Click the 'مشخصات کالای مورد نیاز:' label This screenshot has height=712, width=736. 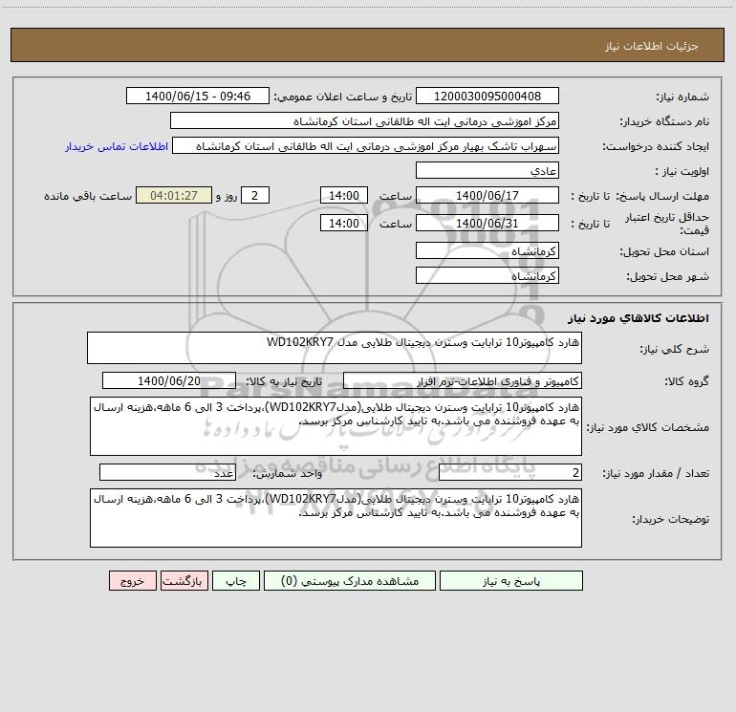tap(648, 427)
